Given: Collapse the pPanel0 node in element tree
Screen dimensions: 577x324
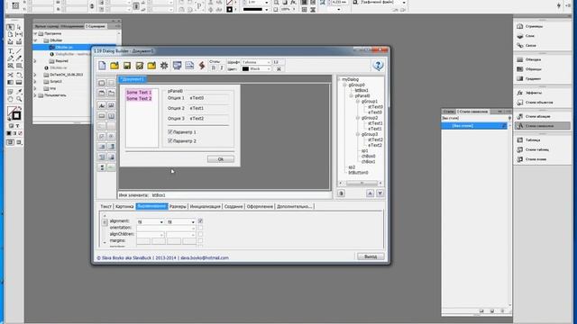Looking at the screenshot, I should [x=351, y=96].
